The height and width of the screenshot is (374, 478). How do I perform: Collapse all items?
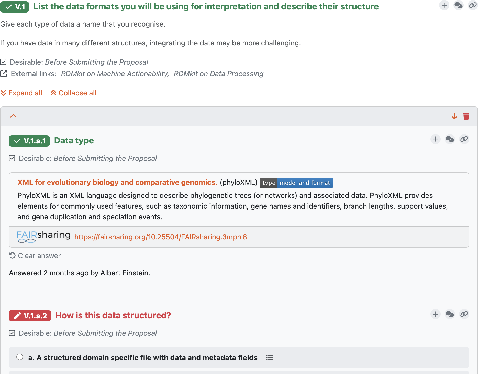pos(73,93)
